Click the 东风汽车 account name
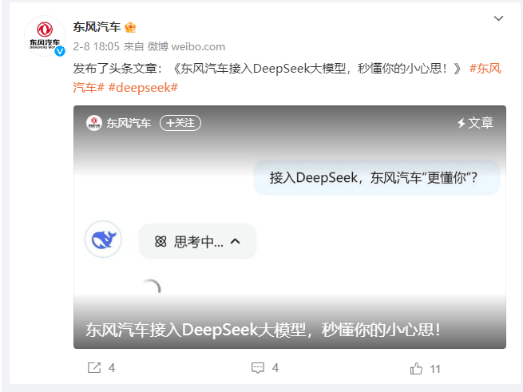 point(97,26)
